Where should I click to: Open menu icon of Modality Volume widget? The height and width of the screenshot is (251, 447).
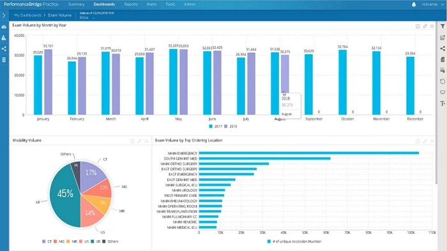(146, 141)
